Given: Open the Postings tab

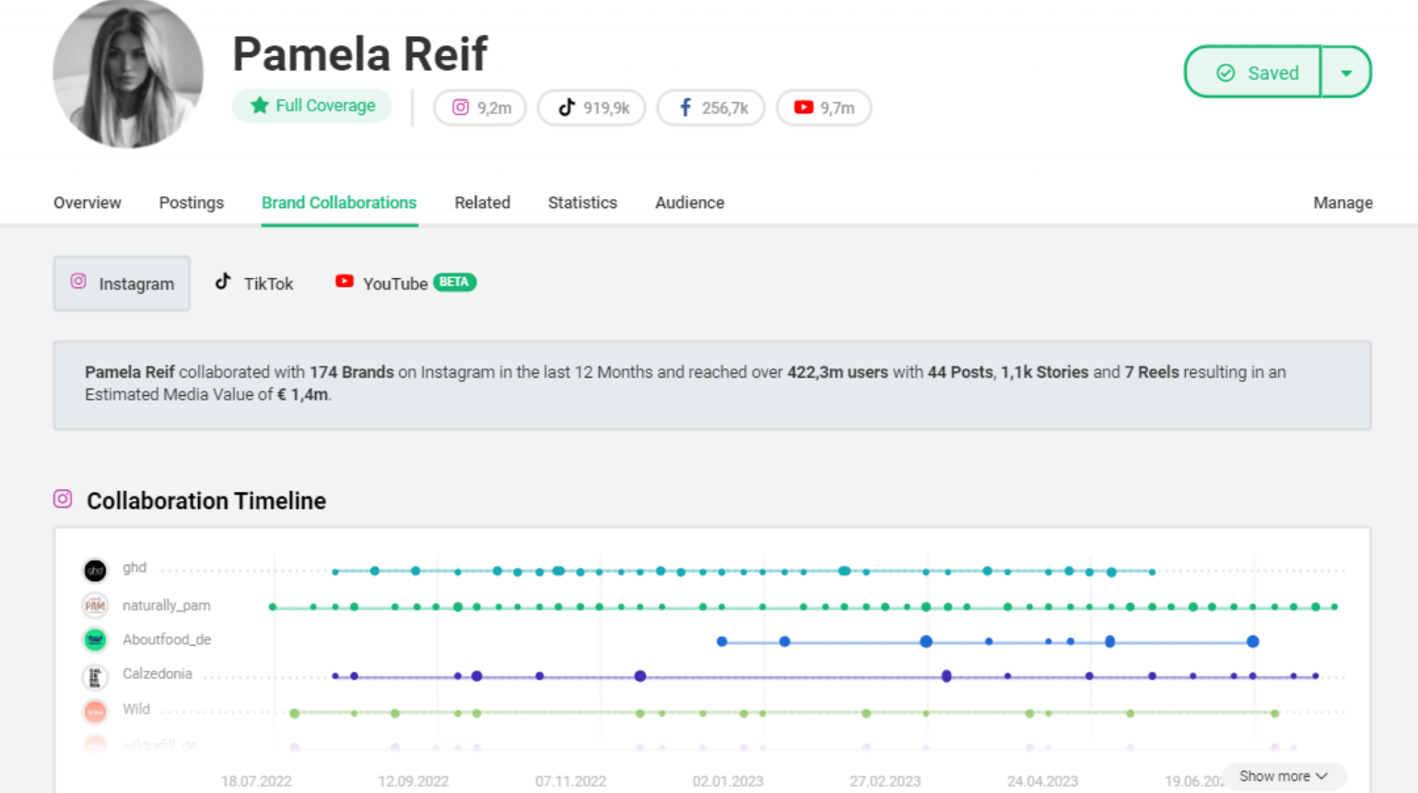Looking at the screenshot, I should 192,203.
